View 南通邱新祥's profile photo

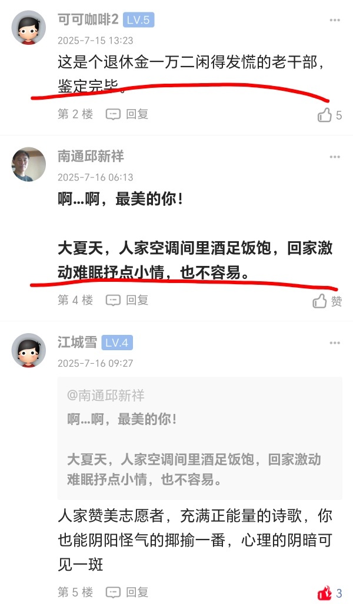tap(28, 164)
